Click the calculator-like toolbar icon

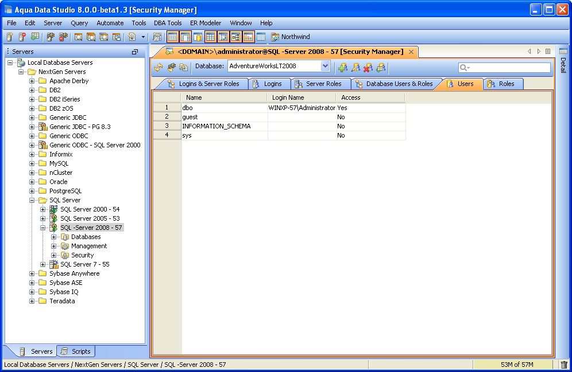click(x=157, y=37)
